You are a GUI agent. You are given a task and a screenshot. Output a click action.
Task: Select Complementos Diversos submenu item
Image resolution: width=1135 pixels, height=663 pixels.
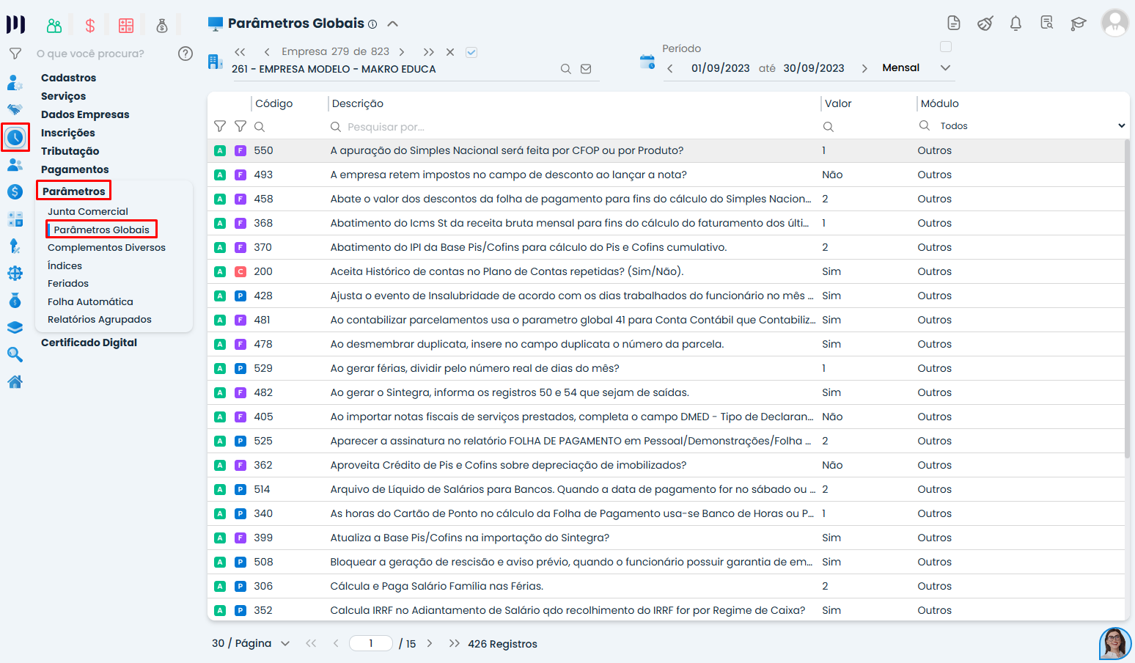[x=106, y=248]
